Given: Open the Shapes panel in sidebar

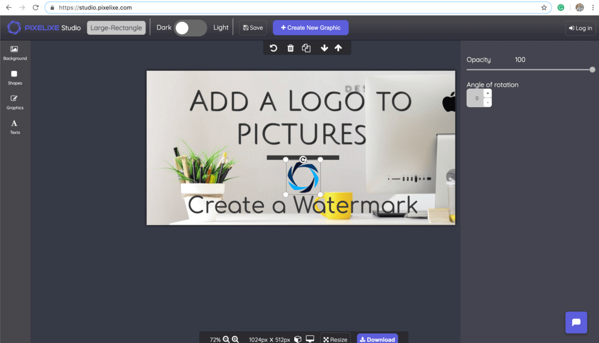Looking at the screenshot, I should [15, 78].
